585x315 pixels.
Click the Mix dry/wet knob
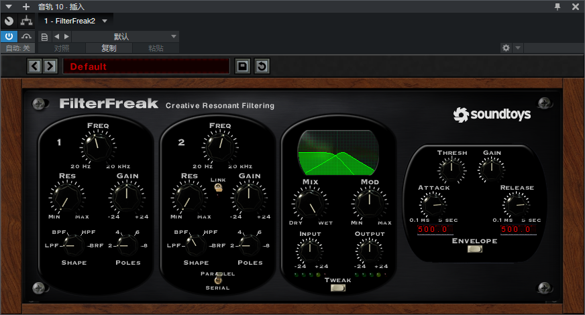[x=310, y=204]
